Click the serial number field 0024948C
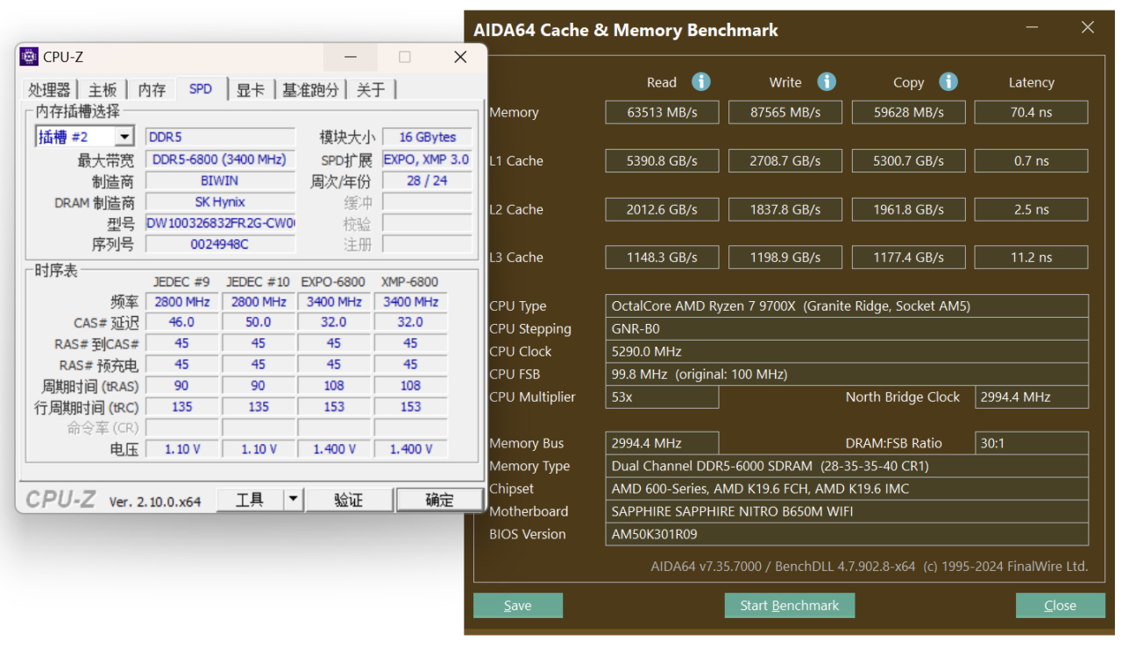Viewport: 1122px width, 647px height. [220, 244]
